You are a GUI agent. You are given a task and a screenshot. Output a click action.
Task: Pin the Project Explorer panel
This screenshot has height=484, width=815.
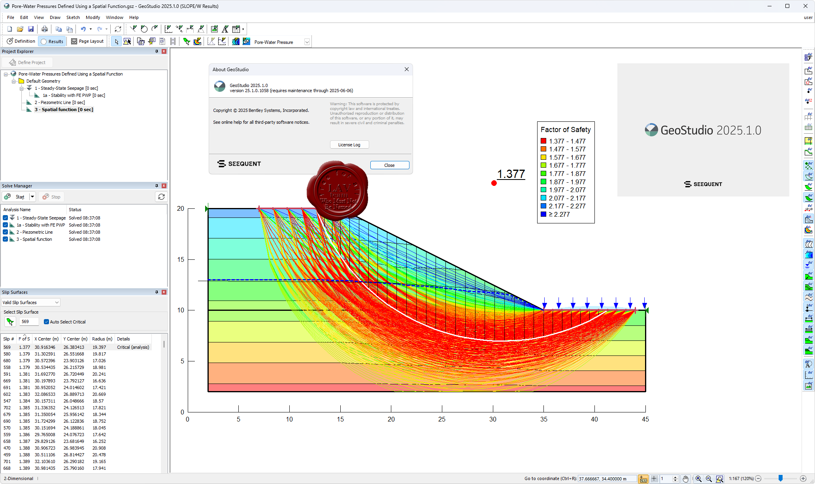(157, 51)
